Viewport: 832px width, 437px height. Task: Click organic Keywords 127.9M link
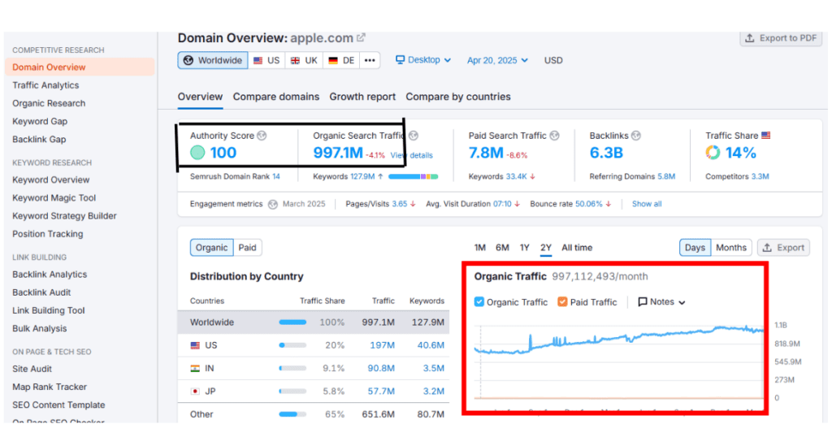click(x=362, y=176)
